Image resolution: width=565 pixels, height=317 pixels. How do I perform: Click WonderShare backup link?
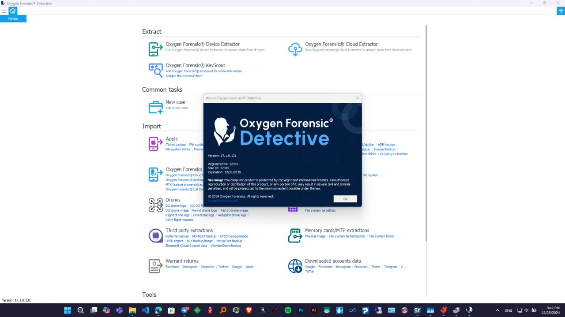pos(226,246)
